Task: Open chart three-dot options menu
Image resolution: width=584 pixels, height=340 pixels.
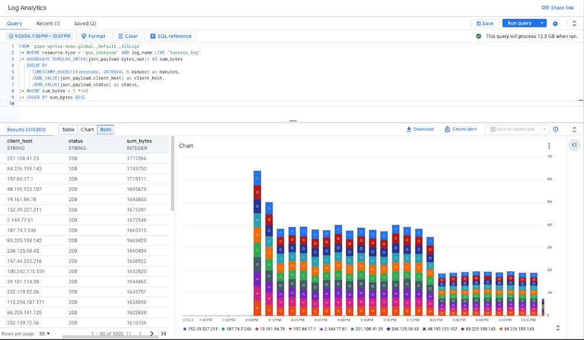Action: point(549,146)
